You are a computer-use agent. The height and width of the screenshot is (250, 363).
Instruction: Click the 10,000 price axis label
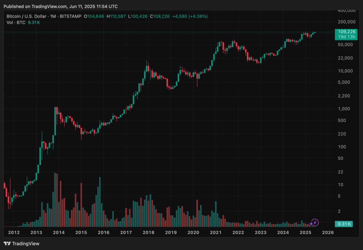tap(345, 71)
